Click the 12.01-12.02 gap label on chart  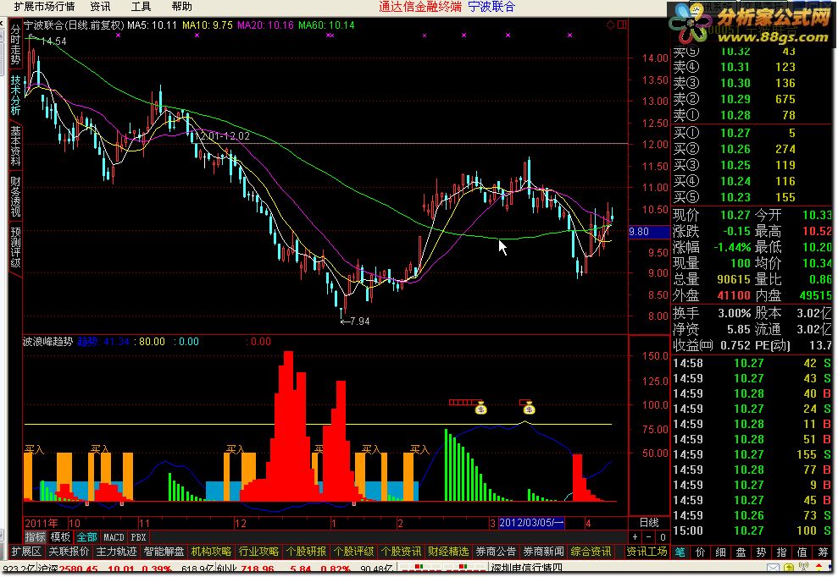pos(222,136)
